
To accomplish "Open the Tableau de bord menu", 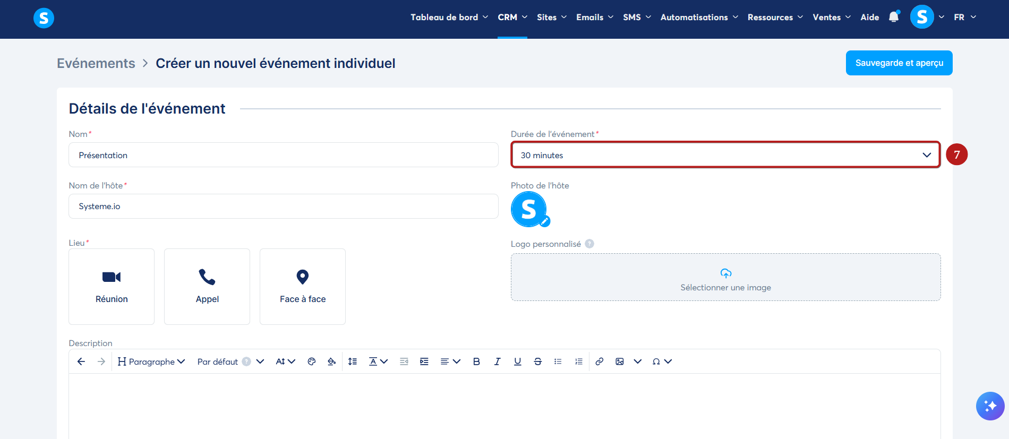I will [x=449, y=17].
